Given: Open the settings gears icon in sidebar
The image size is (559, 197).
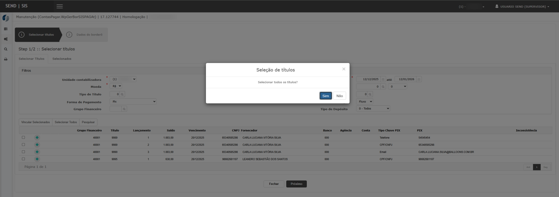Looking at the screenshot, I should tap(6, 39).
